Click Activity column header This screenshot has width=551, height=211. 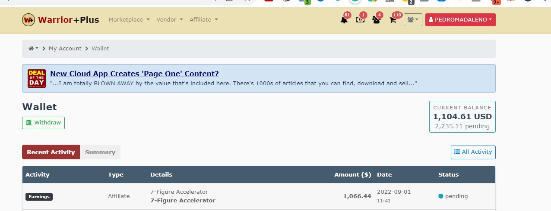[x=38, y=175]
